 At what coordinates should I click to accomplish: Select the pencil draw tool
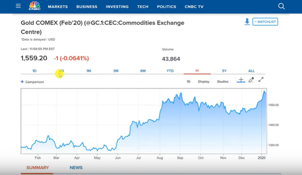click(251, 80)
